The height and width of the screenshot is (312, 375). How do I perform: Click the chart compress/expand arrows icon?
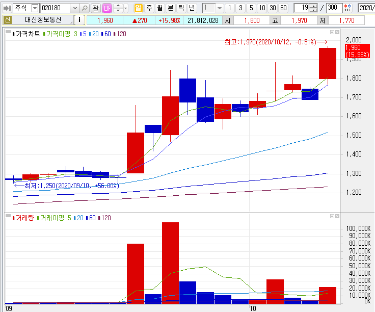(x=347, y=8)
